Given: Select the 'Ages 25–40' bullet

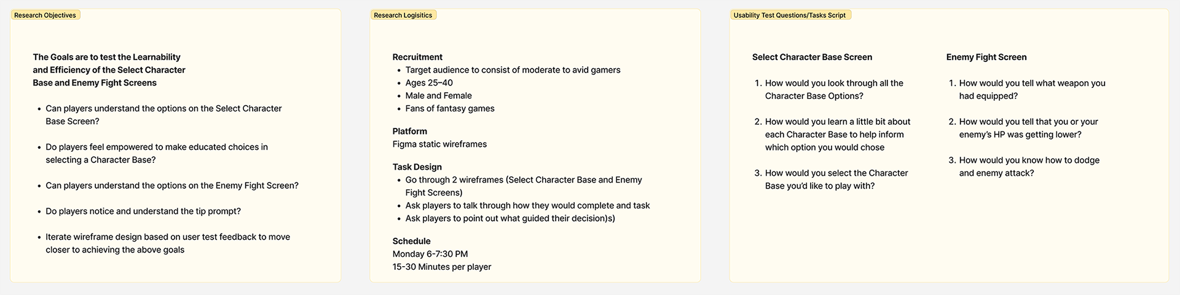Looking at the screenshot, I should (x=429, y=83).
